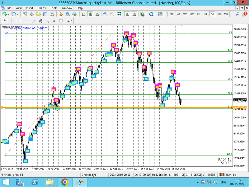Click the blue cloud people icon
249x187 pixels.
(68, 14)
